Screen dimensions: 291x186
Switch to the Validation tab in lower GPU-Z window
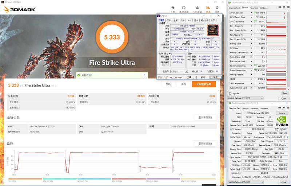[263, 109]
